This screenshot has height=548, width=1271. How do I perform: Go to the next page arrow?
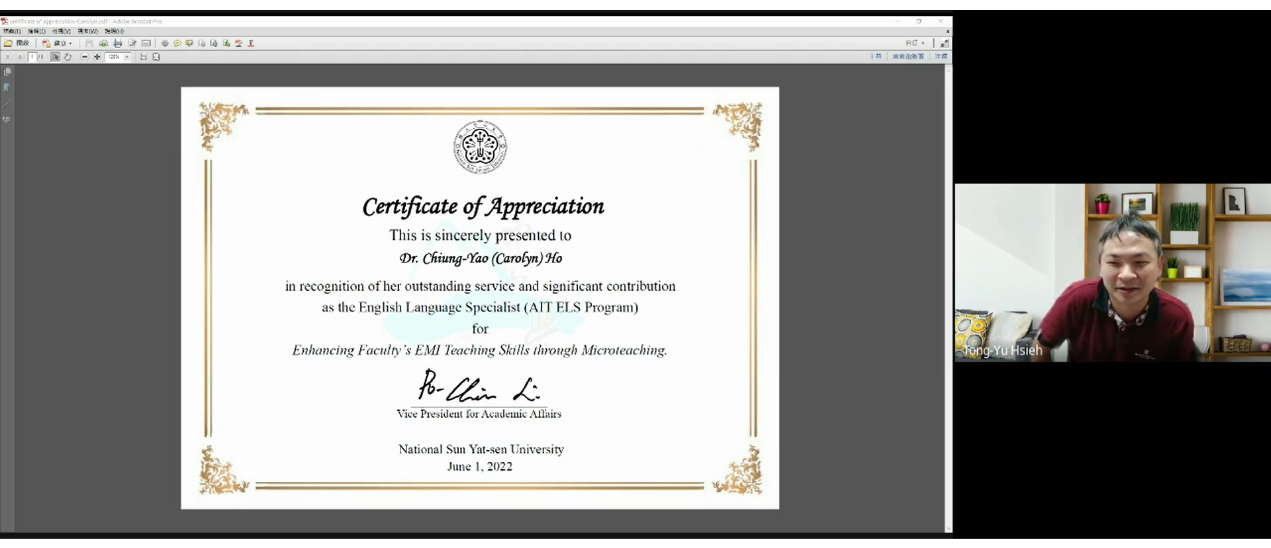point(20,57)
